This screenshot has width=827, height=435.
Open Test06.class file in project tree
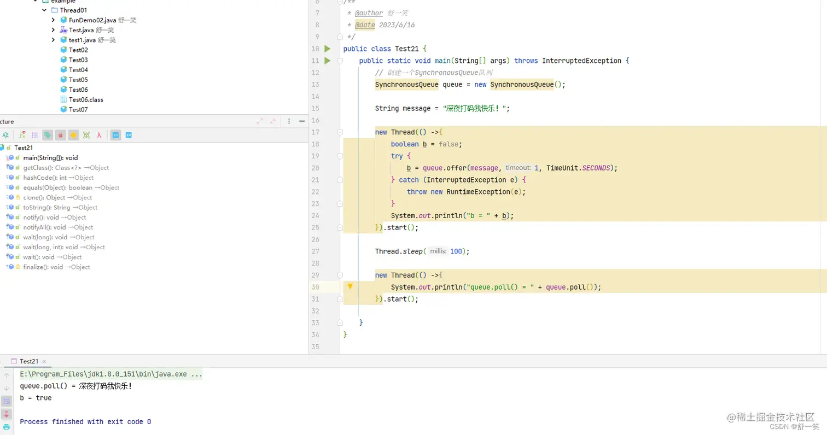[86, 99]
